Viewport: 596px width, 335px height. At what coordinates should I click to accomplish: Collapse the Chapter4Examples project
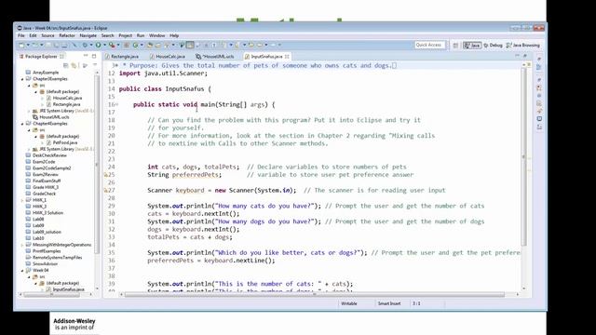point(22,124)
